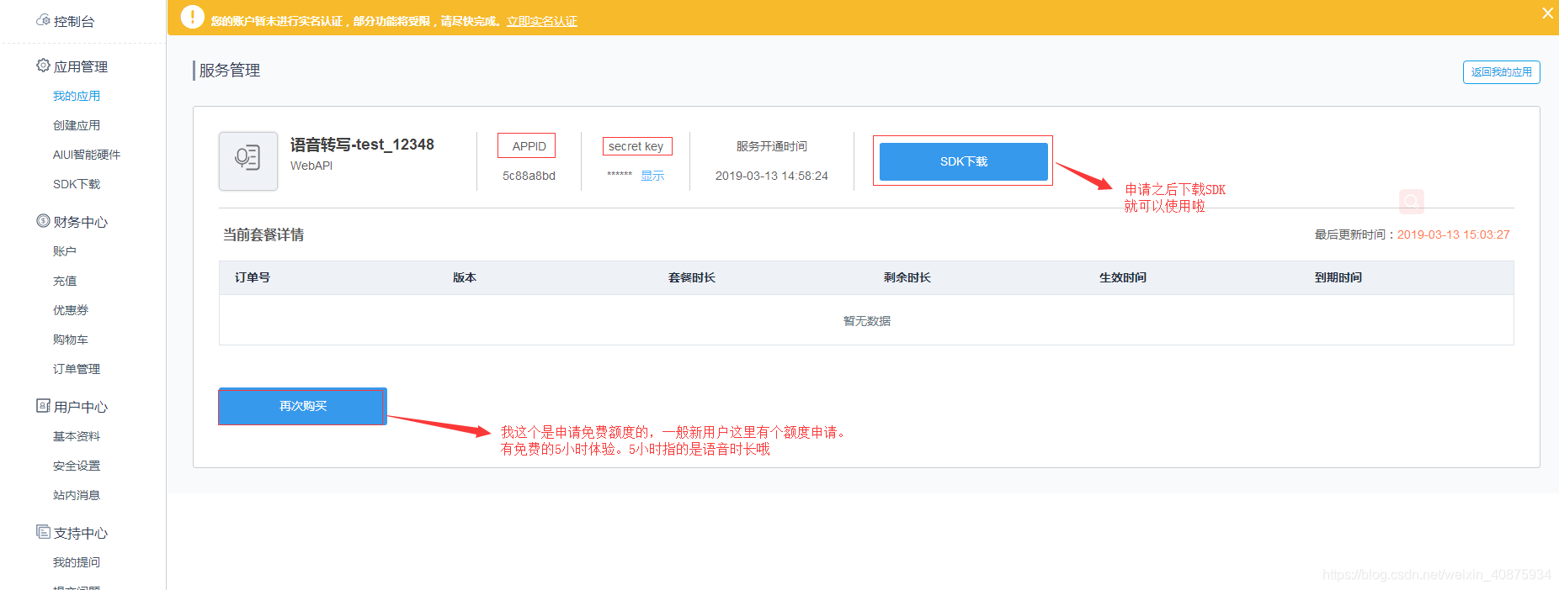Viewport: 1559px width, 590px height.
Task: Click the 财务中心 coin icon
Action: click(x=43, y=221)
